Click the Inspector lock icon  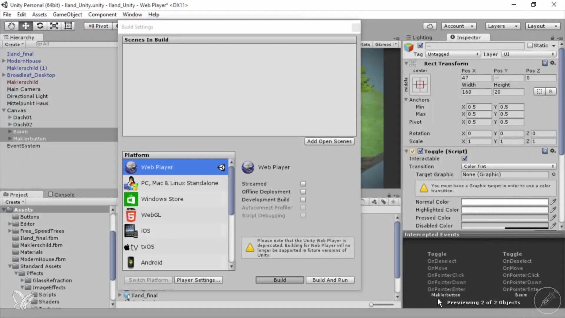[552, 38]
